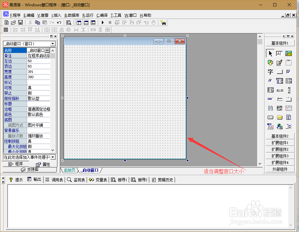
Task: Select the horizontal scrollbar component icon
Action: [280, 90]
